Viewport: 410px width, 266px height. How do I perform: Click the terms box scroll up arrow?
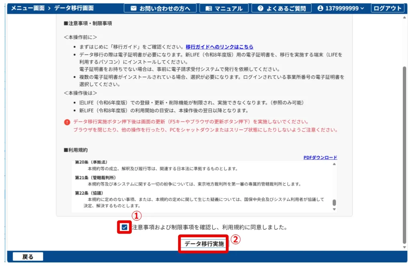click(x=334, y=164)
